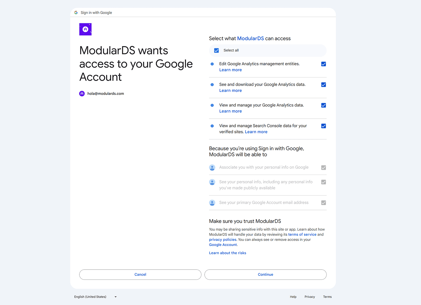Open the terms of service link
Viewport: 421px width, 305px height.
point(302,234)
